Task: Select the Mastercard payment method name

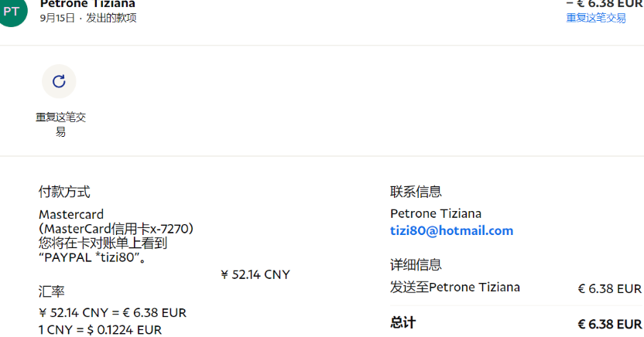Action: click(x=71, y=214)
